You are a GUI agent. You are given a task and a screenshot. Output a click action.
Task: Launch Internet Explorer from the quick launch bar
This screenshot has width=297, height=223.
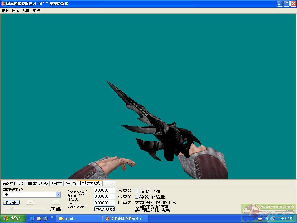[x=32, y=219]
